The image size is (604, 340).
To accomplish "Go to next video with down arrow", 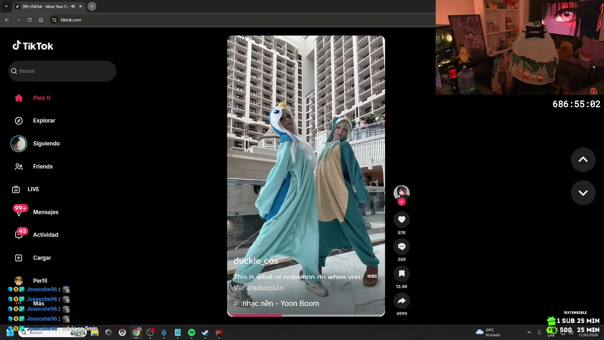I will (583, 193).
